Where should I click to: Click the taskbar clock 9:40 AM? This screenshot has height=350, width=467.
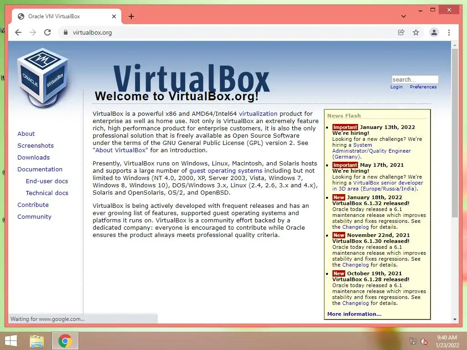(x=447, y=338)
